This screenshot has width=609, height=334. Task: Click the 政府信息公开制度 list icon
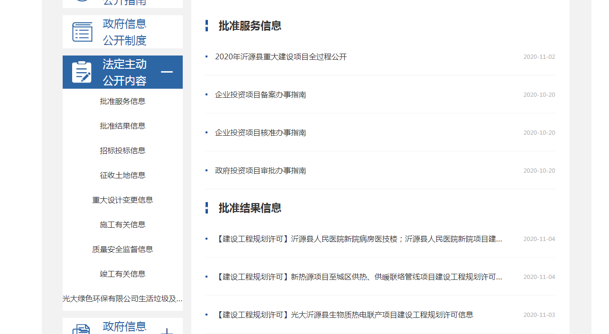(x=82, y=32)
